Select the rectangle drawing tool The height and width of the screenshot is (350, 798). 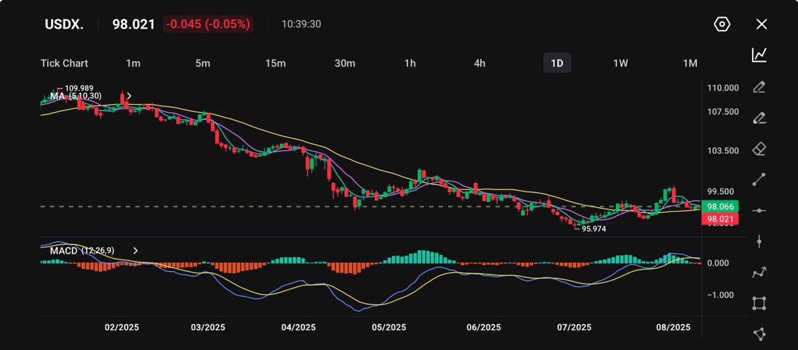(x=759, y=303)
